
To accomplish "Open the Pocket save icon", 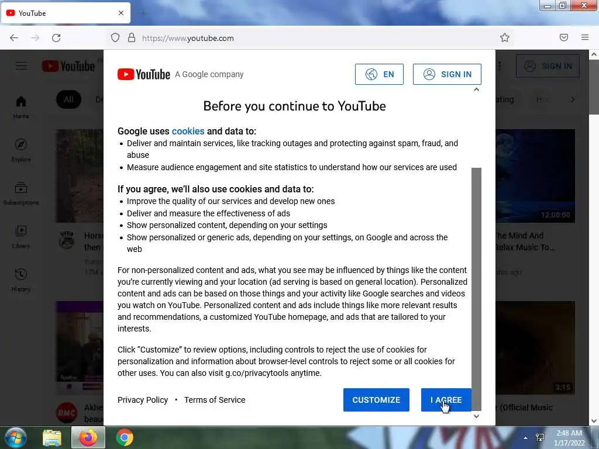I will click(564, 37).
